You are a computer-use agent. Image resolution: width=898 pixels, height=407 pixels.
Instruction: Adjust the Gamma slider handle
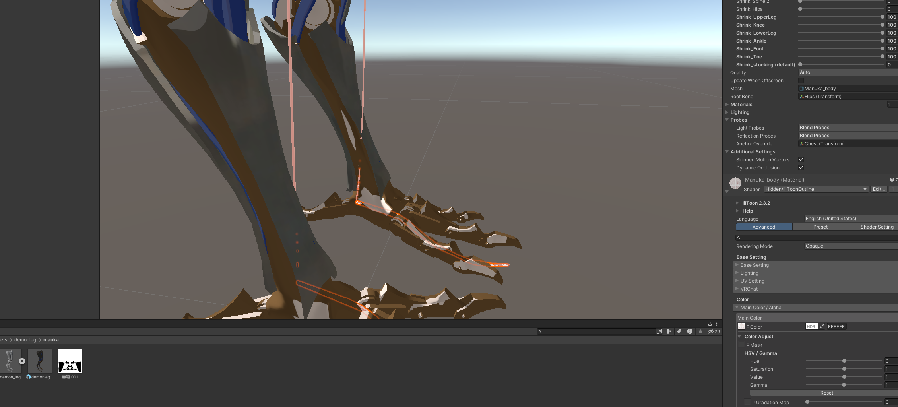click(x=844, y=385)
